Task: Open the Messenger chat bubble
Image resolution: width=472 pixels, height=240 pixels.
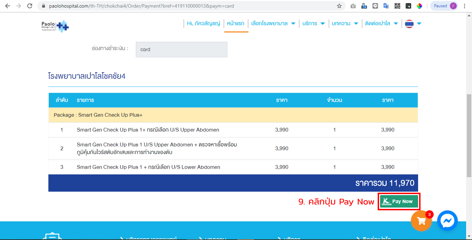Action: 447,221
